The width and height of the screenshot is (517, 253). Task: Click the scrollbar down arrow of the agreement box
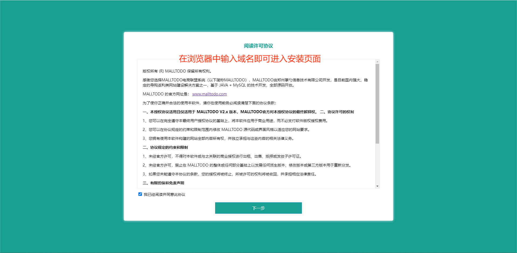[377, 186]
